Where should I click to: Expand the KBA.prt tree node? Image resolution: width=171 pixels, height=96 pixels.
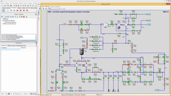pos(2,19)
